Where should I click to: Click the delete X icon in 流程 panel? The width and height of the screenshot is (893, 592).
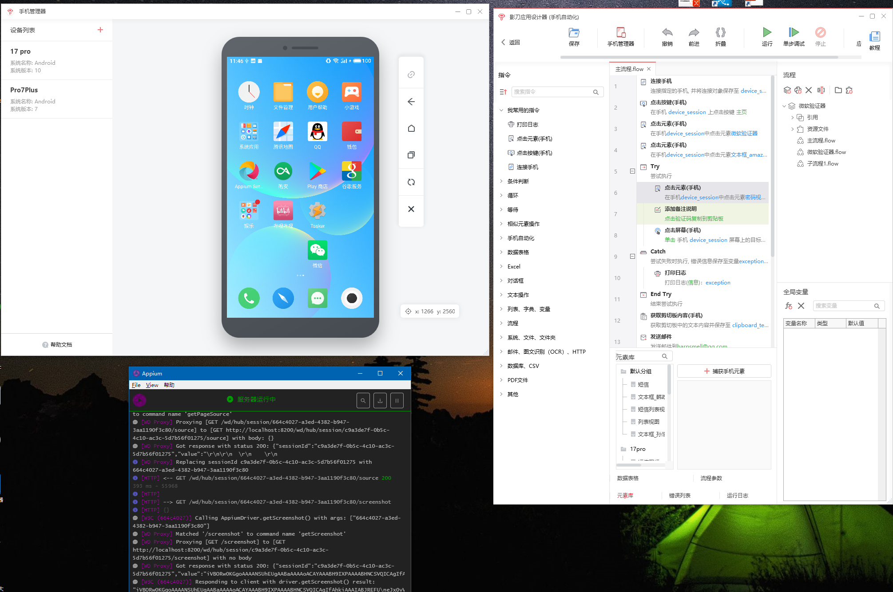(809, 90)
